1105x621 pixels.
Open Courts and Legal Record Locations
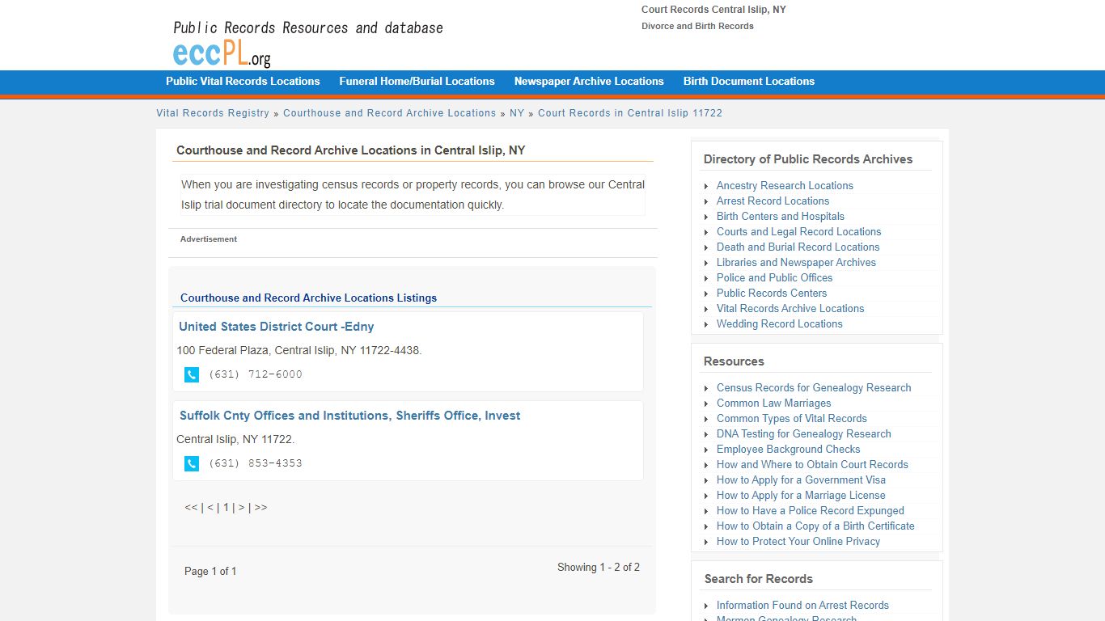(x=799, y=231)
